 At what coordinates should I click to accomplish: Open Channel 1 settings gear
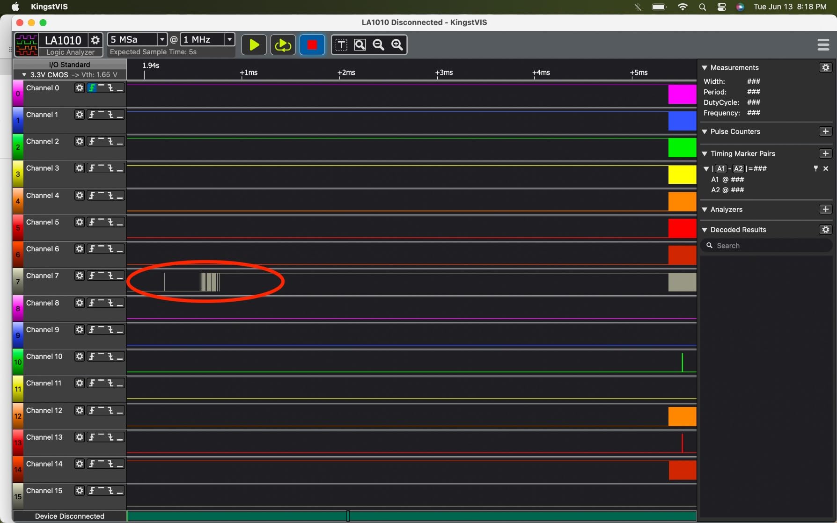click(x=80, y=115)
